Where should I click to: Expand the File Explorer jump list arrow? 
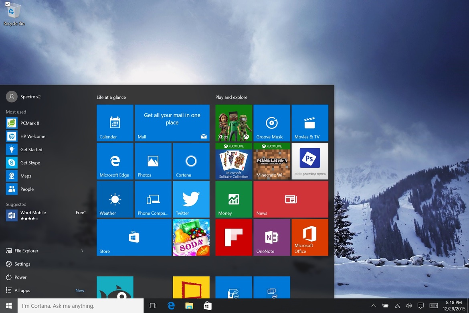82,251
